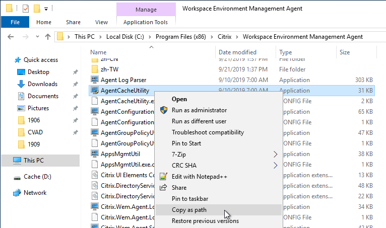Open the CVAD pinned folder

[35, 132]
